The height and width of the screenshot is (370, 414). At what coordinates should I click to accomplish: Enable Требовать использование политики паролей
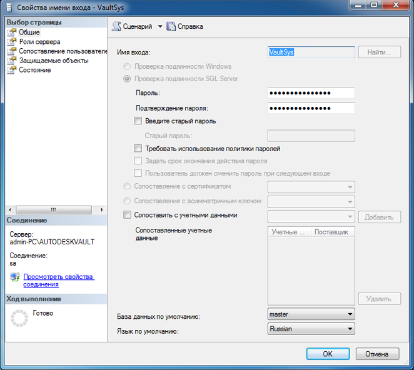point(138,148)
